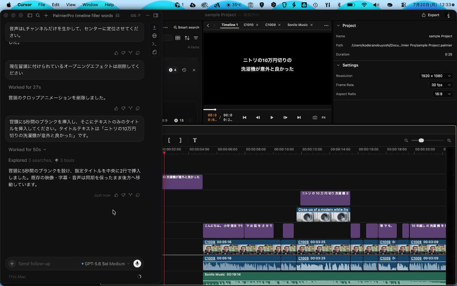
Task: Open the Window menu in menu bar
Action: [90, 5]
